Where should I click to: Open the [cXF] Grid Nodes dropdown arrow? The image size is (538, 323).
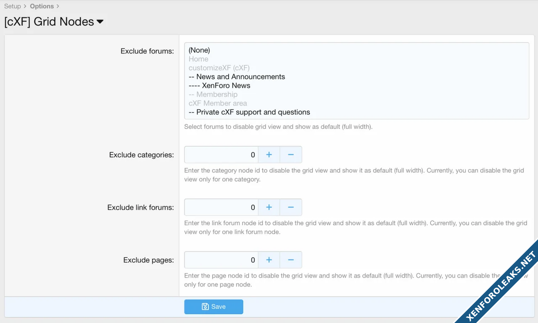100,22
